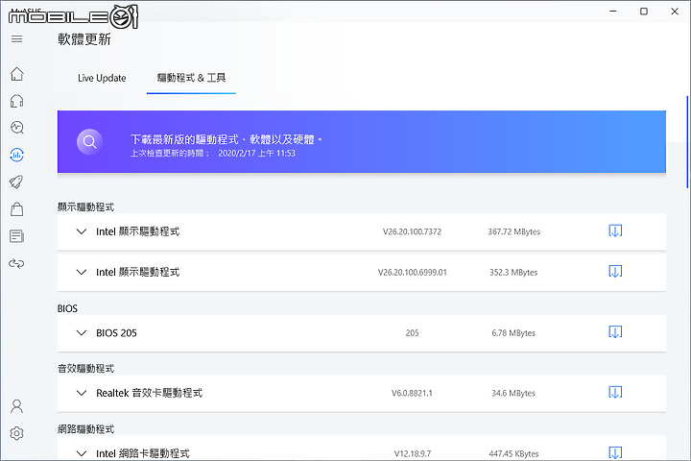
Task: Minimize the MyASUS window
Action: [613, 12]
